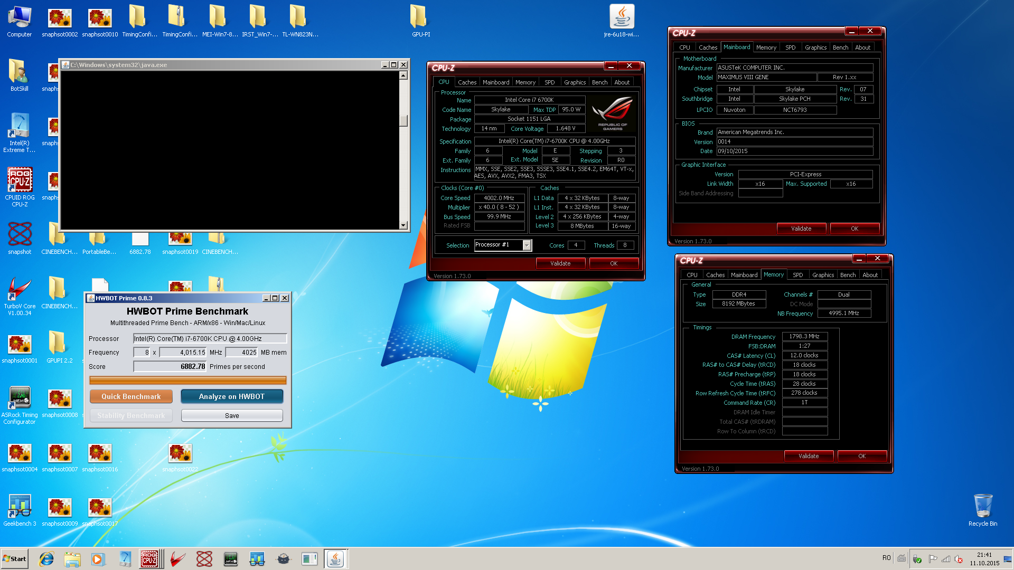The width and height of the screenshot is (1014, 570).
Task: Click the Windows Start button
Action: 14,558
